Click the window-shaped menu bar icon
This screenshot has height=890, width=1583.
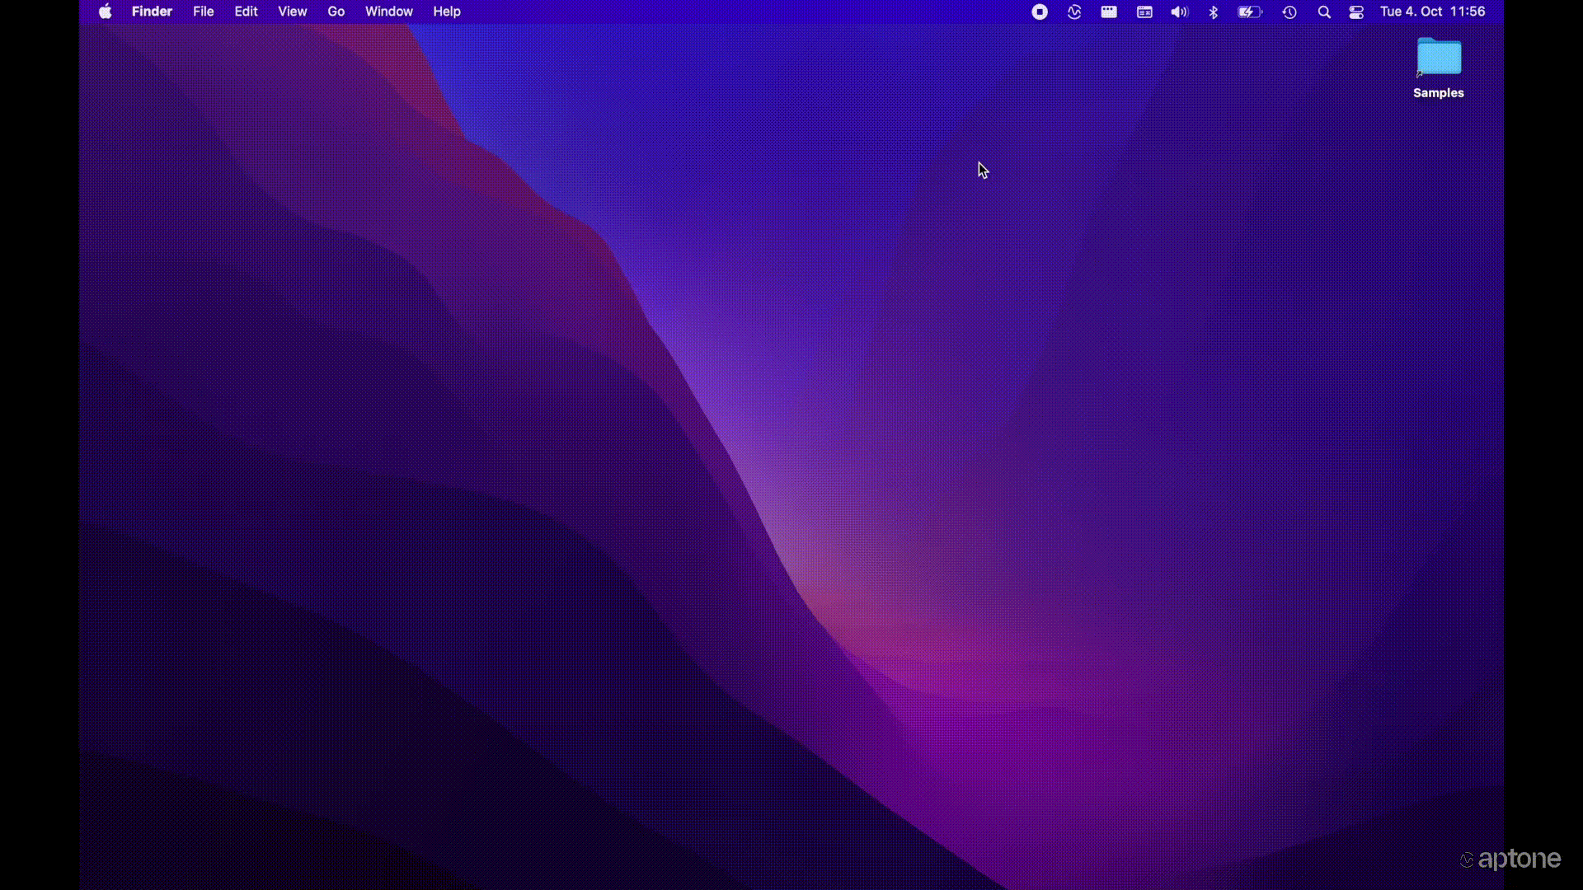(1109, 12)
